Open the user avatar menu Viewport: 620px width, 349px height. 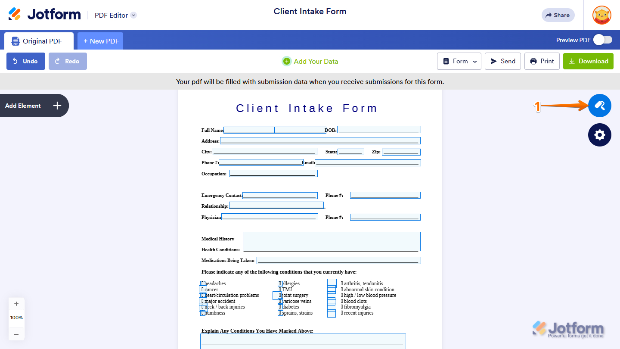click(602, 15)
